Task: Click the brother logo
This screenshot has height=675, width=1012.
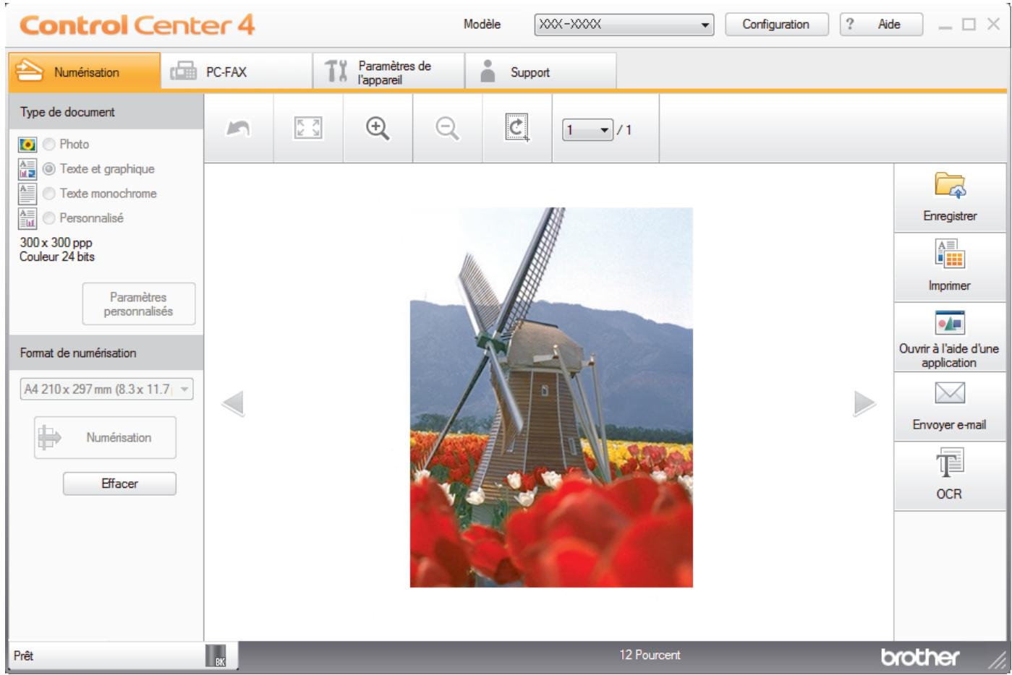Action: click(x=920, y=656)
